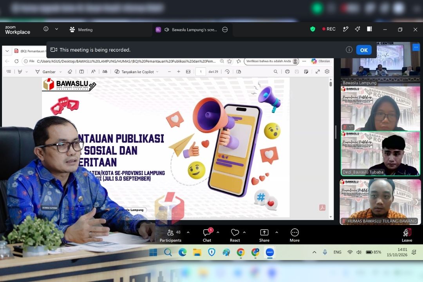The image size is (423, 282).
Task: Click the green security shield icon
Action: tap(313, 29)
